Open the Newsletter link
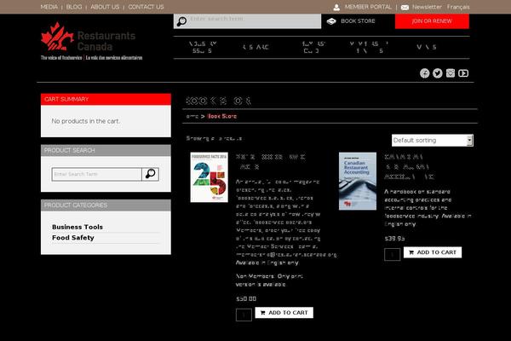Screen dimensions: 511x341 (x=427, y=7)
